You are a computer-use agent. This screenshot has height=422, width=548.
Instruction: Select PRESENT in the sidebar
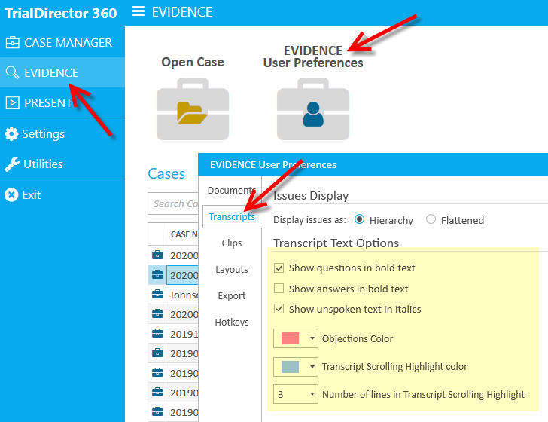tap(62, 103)
